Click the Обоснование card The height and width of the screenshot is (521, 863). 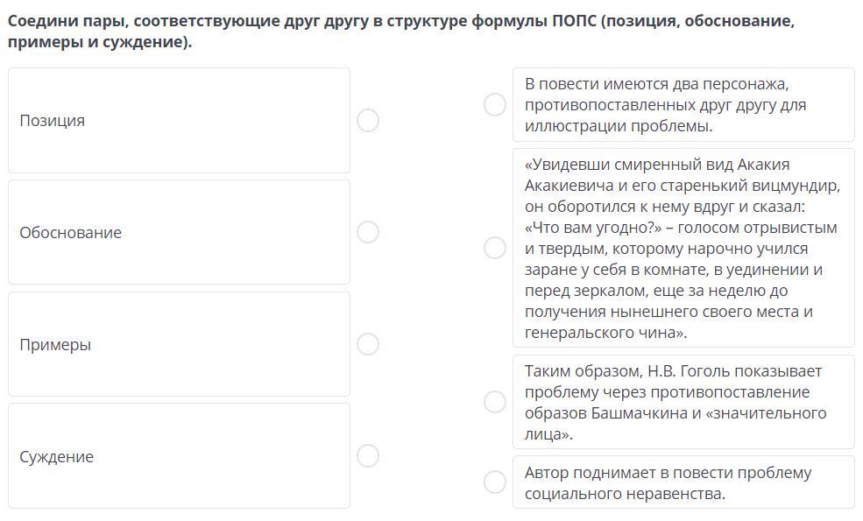pyautogui.click(x=179, y=232)
